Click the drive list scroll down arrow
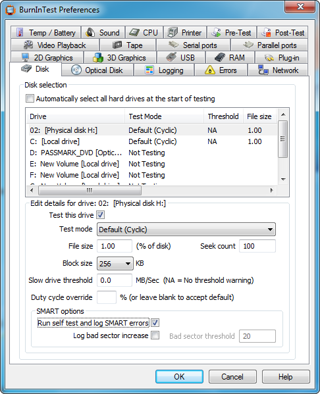This screenshot has width=320, height=394. click(283, 179)
